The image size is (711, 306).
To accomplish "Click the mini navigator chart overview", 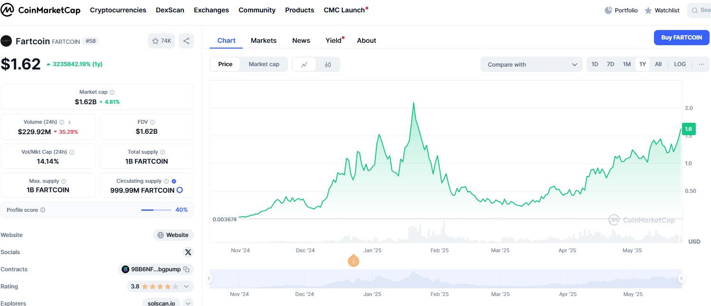I will pos(445,278).
